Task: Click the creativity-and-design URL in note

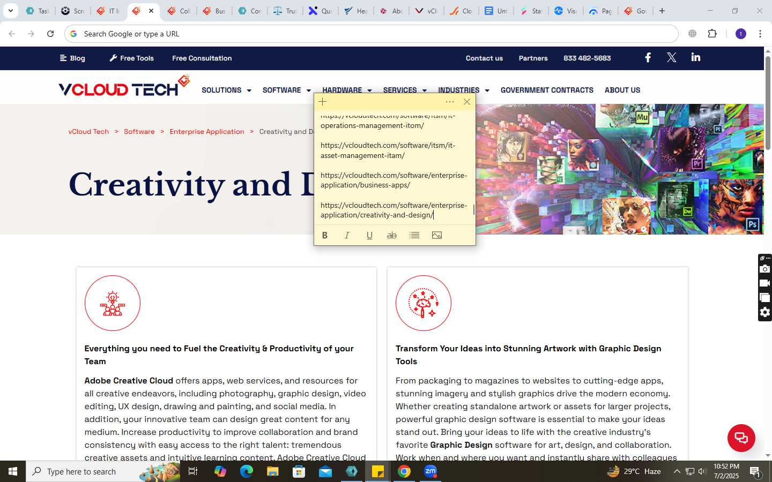Action: 394,210
